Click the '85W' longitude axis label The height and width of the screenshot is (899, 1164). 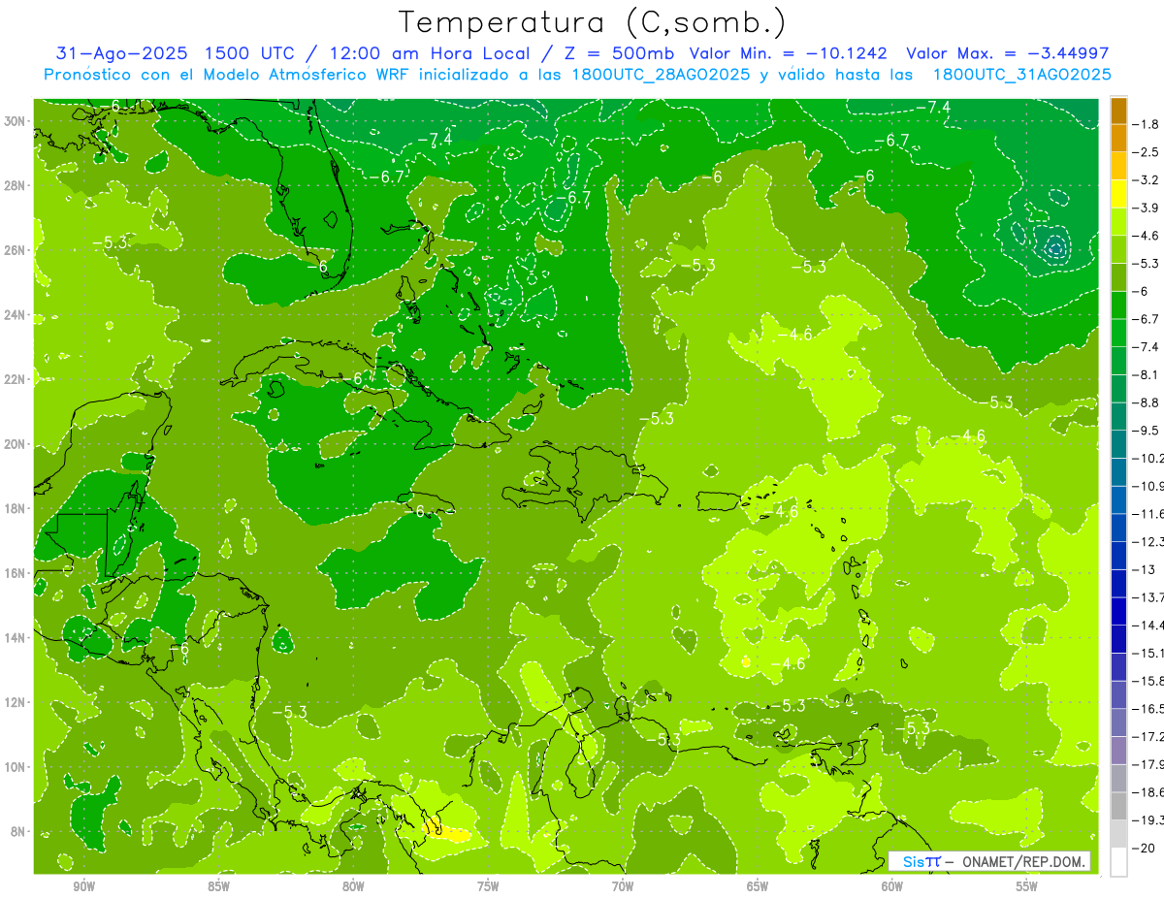tap(218, 886)
